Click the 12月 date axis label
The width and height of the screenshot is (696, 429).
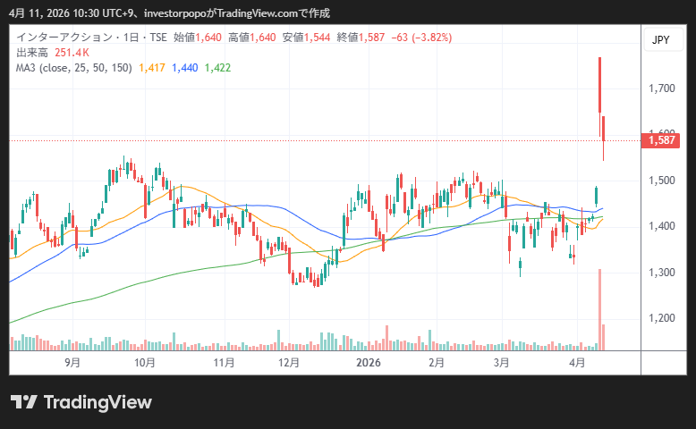click(x=289, y=363)
